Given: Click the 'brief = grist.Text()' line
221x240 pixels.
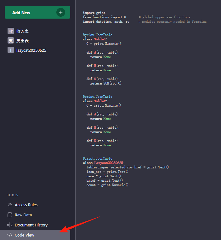Looking at the screenshot, I should point(105,180).
